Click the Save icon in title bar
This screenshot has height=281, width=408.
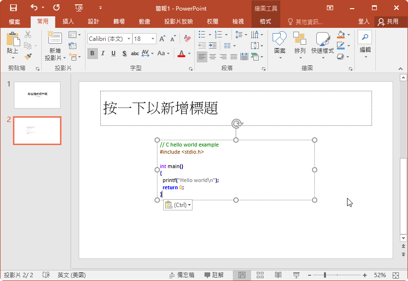pyautogui.click(x=13, y=8)
